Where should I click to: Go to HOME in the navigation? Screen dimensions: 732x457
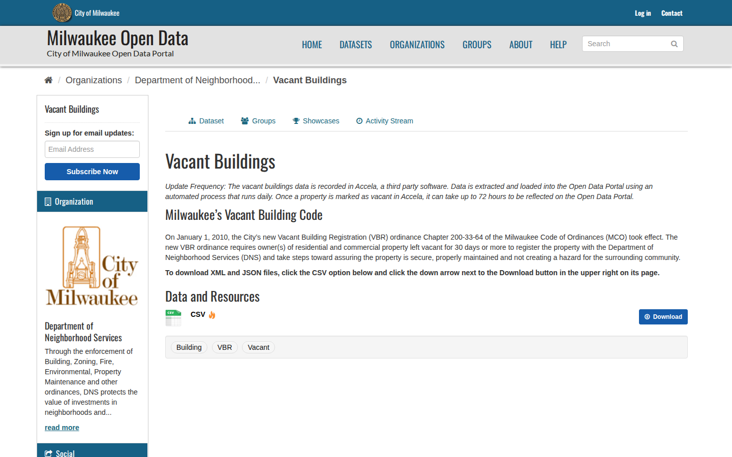pos(312,45)
